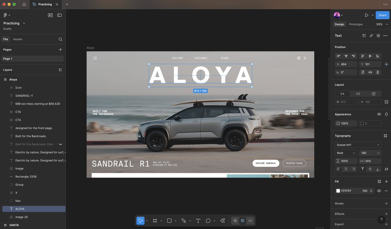Set vertical text alignment to bottom

[378, 169]
